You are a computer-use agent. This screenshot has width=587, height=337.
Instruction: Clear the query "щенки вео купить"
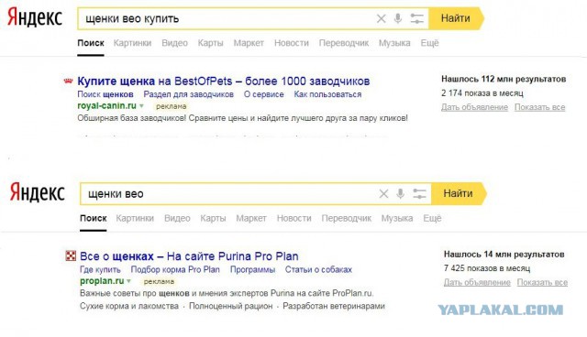click(381, 18)
